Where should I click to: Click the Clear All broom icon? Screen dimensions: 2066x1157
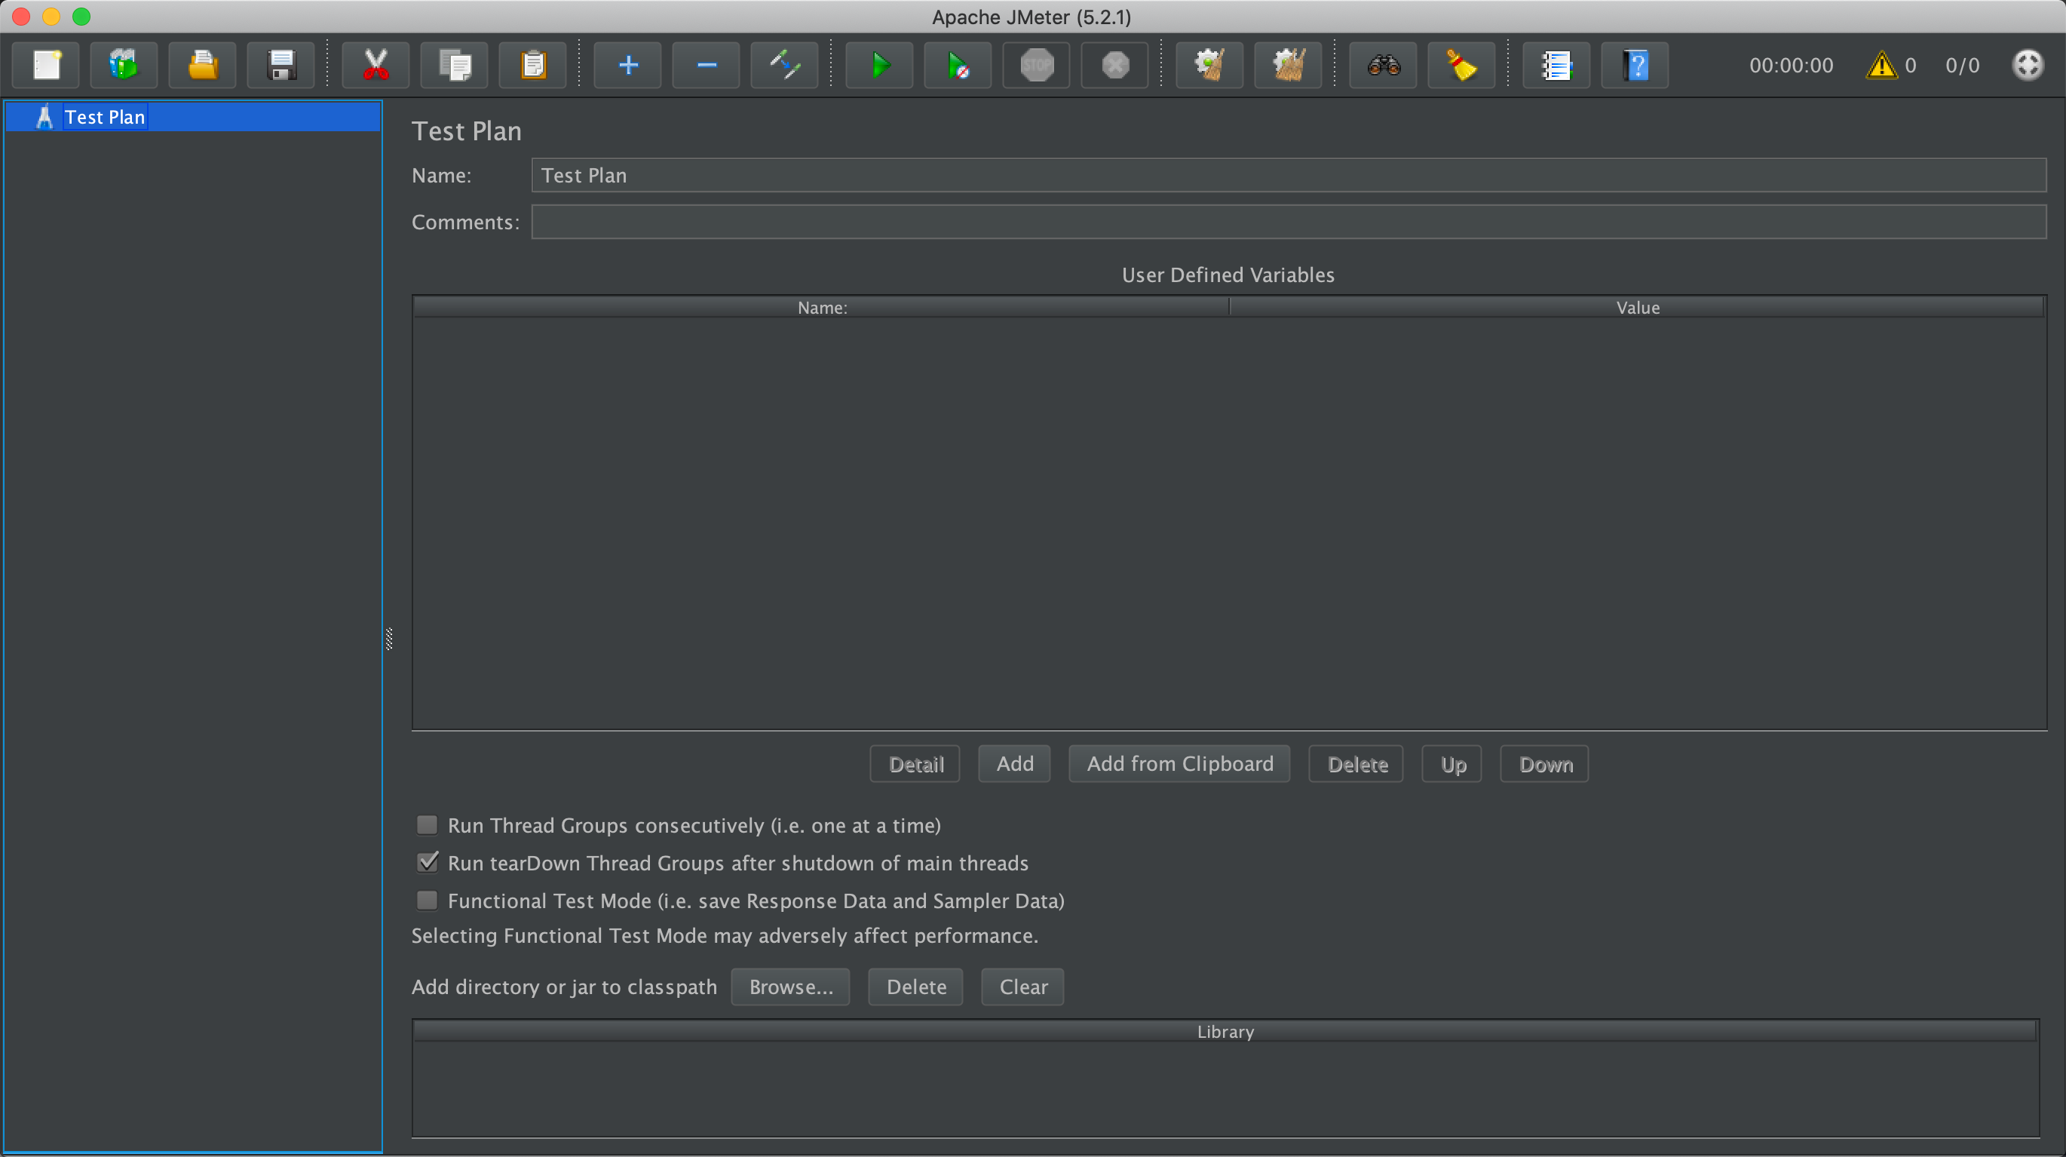[1288, 65]
